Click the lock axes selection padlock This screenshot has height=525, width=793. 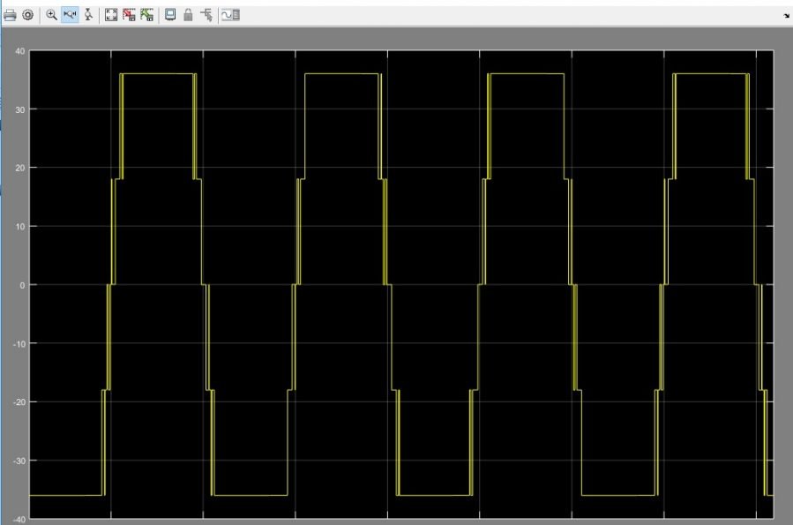point(188,15)
